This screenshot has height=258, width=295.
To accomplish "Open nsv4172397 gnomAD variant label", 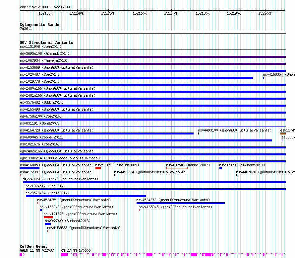I will coord(57,172).
